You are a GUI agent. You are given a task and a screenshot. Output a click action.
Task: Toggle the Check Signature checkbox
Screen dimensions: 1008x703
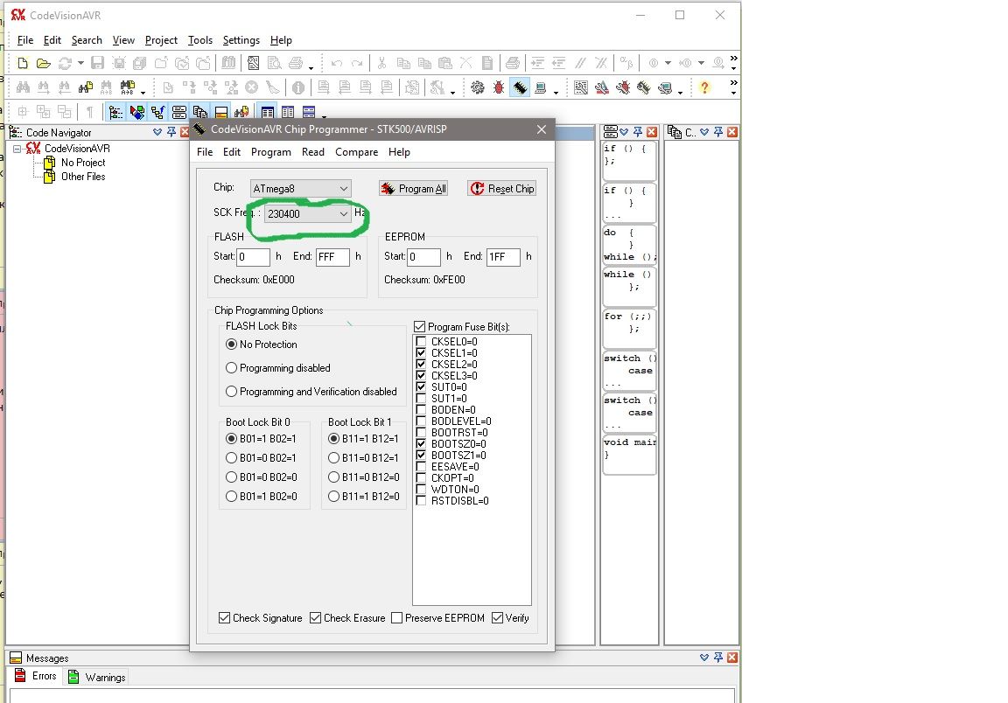coord(224,617)
